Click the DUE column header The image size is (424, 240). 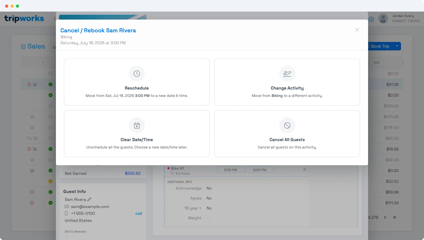tap(377, 63)
